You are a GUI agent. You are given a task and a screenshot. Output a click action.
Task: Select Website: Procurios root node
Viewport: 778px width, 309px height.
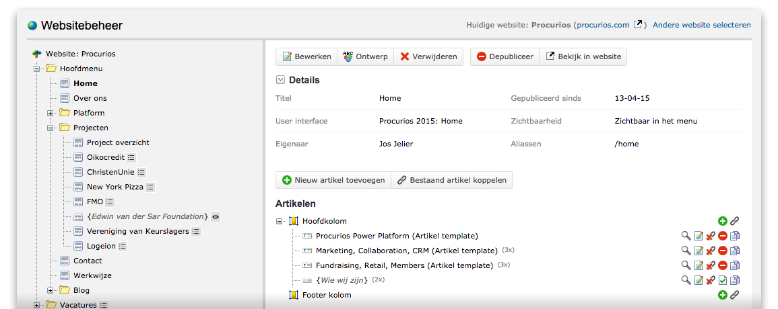[x=81, y=54]
